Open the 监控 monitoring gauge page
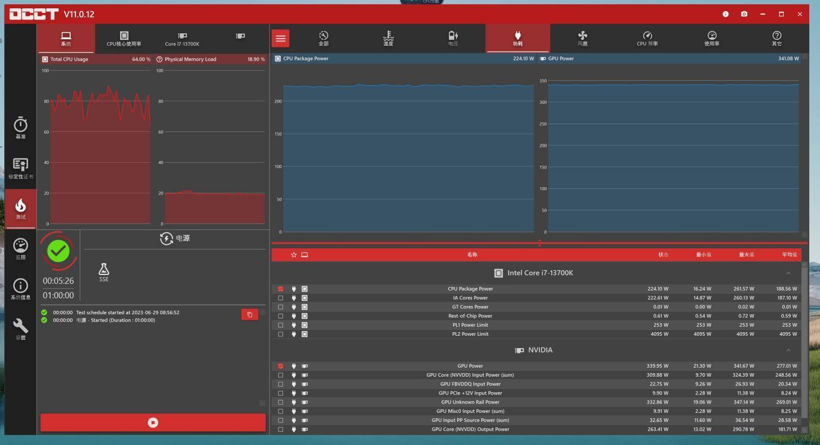 pyautogui.click(x=20, y=249)
